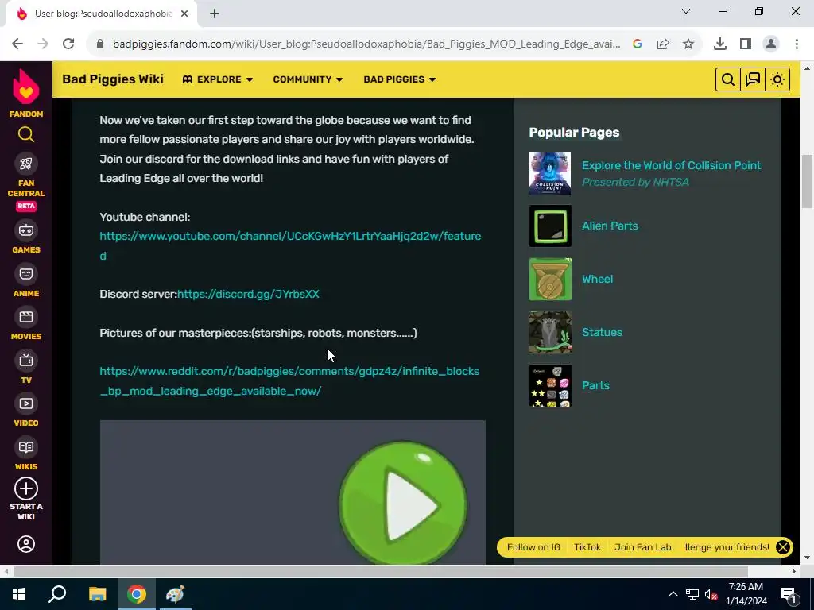The image size is (814, 610).
Task: Open the Wikis book icon
Action: pyautogui.click(x=26, y=446)
